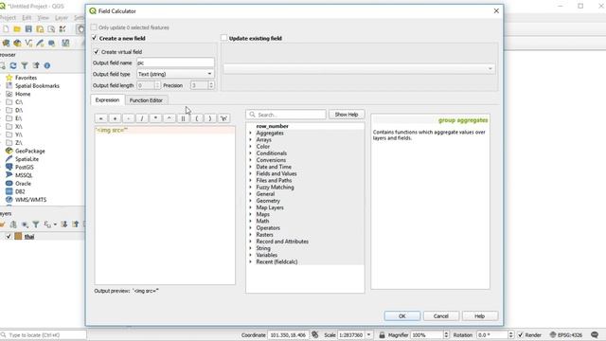Click OK in Field Calculator
This screenshot has height=341, width=606.
401,315
